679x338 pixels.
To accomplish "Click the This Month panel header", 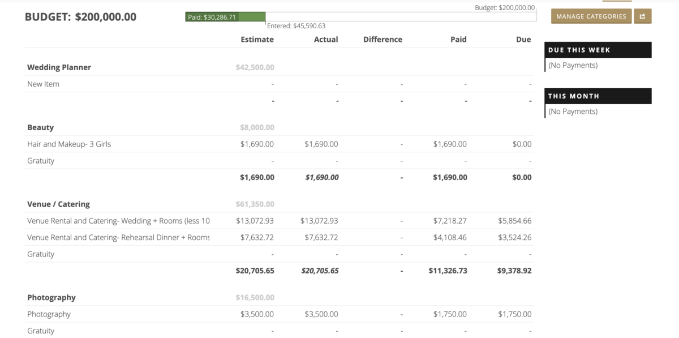I will (598, 96).
